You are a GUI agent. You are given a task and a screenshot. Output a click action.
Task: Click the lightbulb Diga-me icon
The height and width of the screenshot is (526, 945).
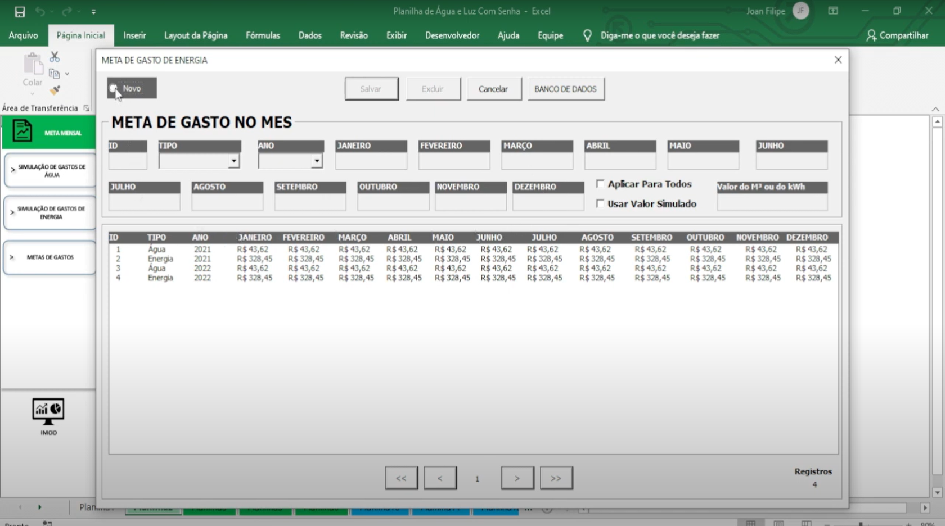tap(587, 35)
